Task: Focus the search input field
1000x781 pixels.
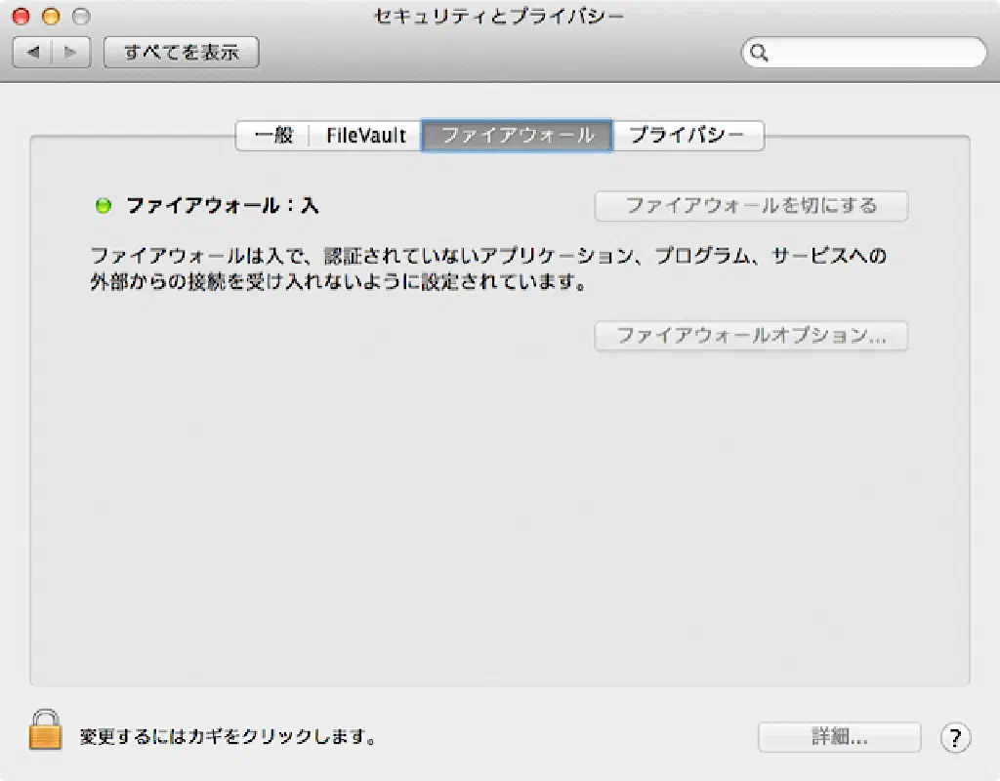Action: tap(874, 53)
